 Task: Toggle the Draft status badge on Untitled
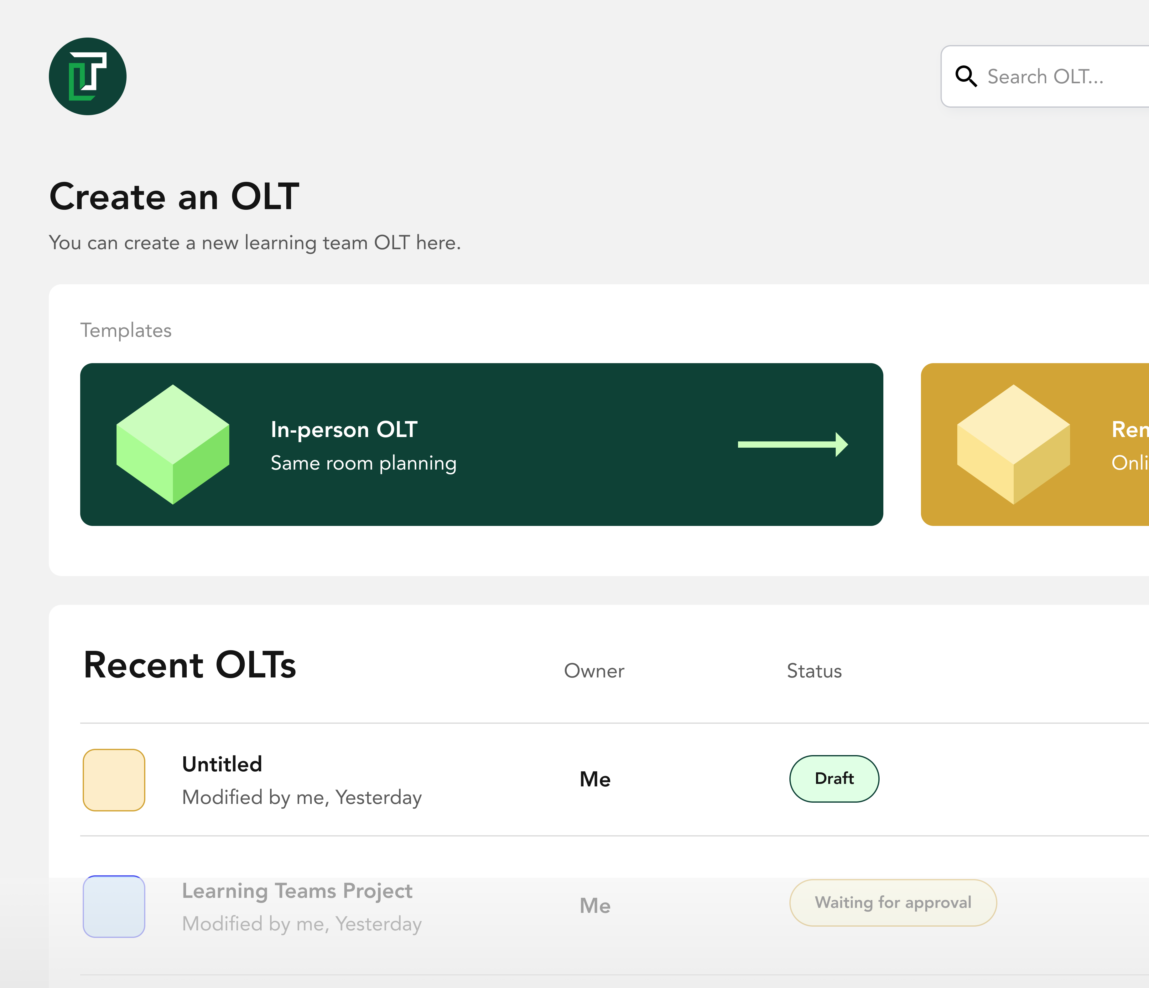point(834,779)
